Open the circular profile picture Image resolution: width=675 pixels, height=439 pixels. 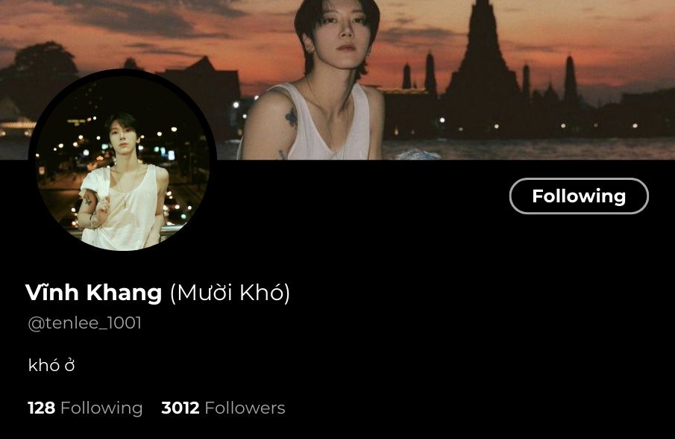point(122,161)
